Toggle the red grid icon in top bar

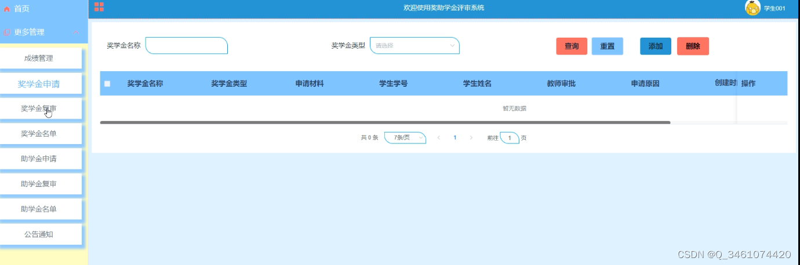tap(99, 7)
